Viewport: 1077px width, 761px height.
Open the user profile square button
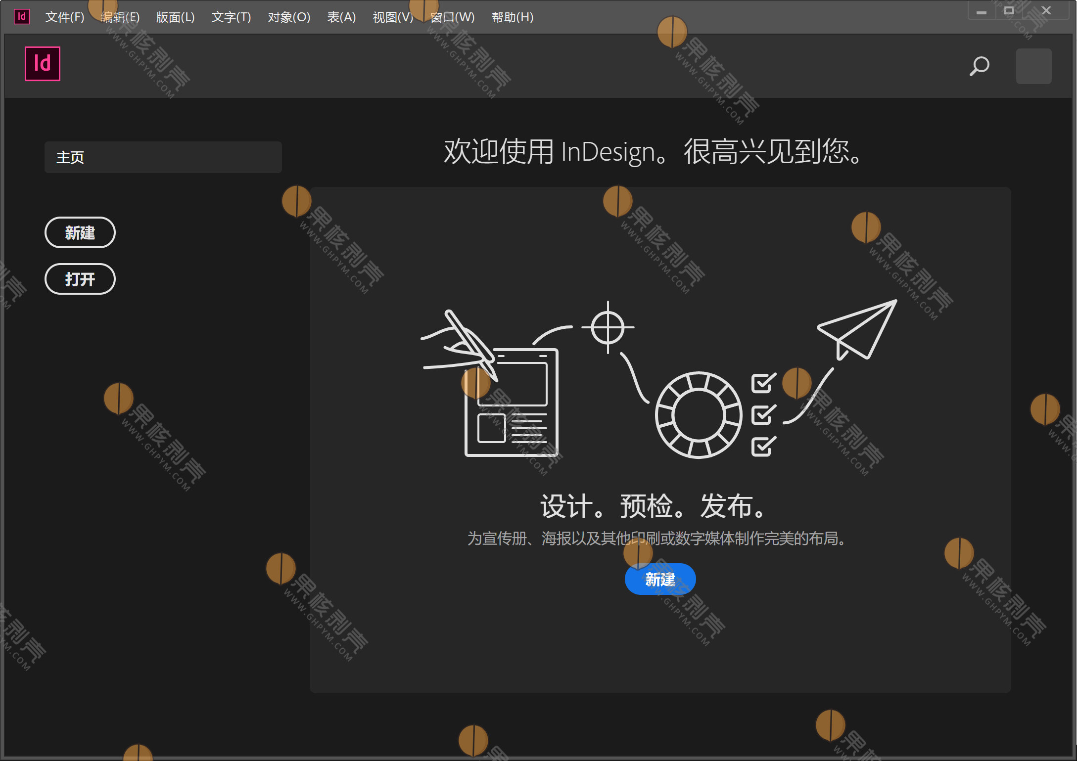click(x=1033, y=66)
